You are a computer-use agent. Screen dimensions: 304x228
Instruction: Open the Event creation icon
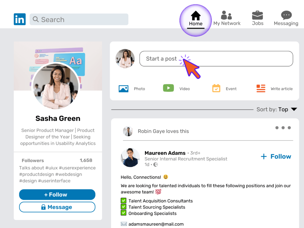coord(216,88)
